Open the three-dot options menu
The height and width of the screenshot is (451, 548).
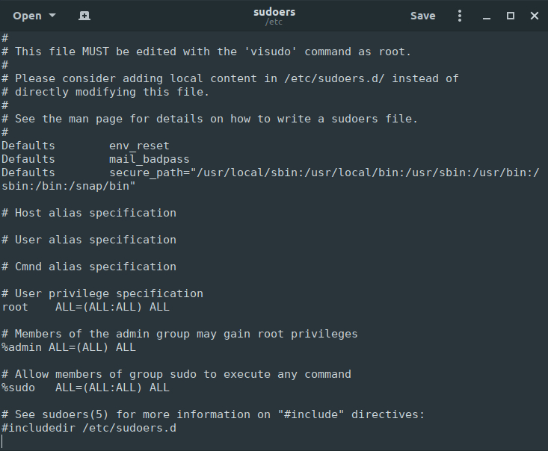tap(460, 16)
